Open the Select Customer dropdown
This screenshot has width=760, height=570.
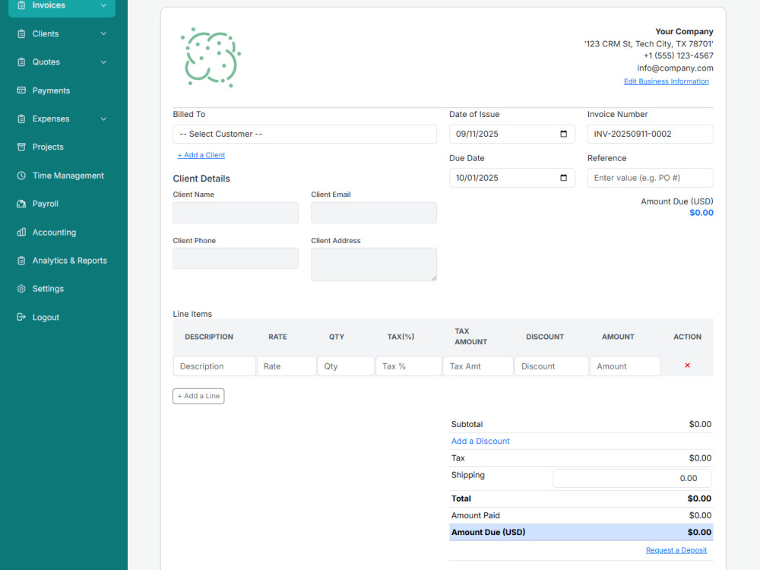(x=305, y=134)
